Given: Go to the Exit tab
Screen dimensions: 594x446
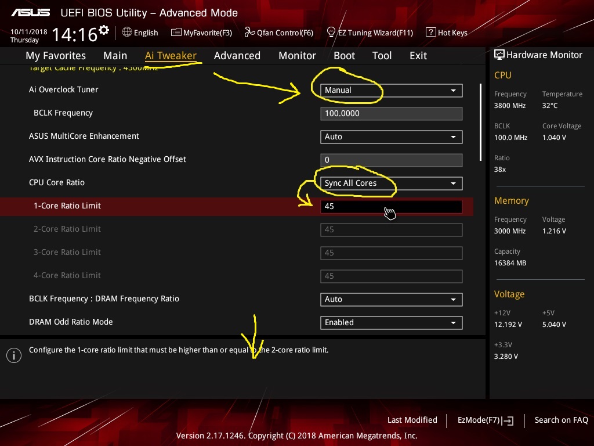Looking at the screenshot, I should 418,56.
